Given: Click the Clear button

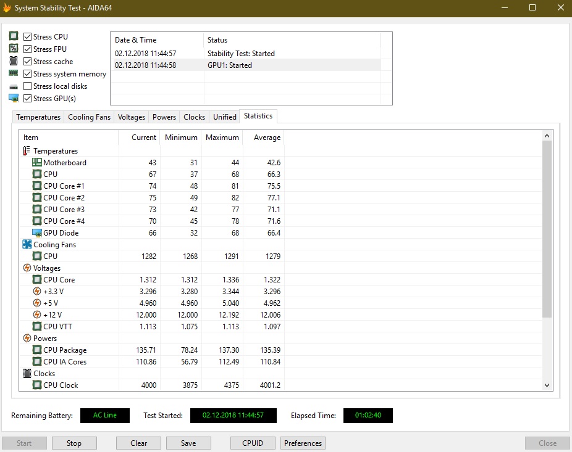Looking at the screenshot, I should tap(138, 443).
